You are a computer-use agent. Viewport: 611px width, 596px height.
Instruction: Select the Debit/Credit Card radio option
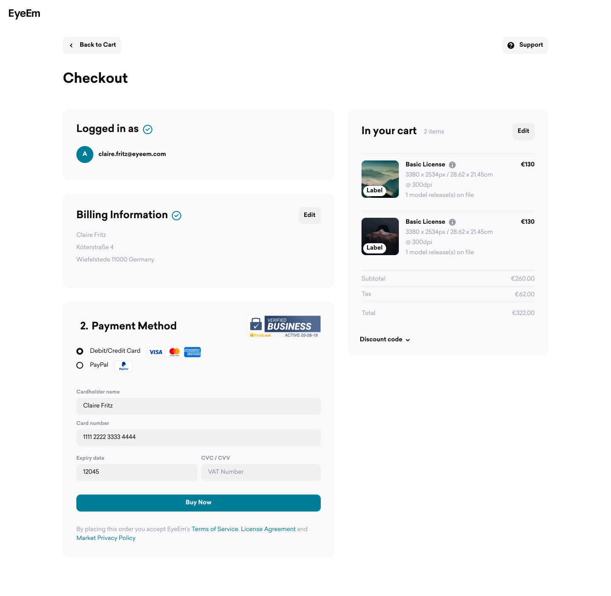pyautogui.click(x=80, y=351)
